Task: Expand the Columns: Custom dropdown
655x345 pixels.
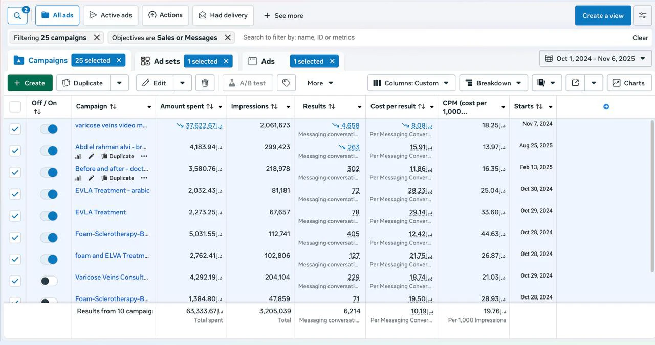Action: coord(411,83)
